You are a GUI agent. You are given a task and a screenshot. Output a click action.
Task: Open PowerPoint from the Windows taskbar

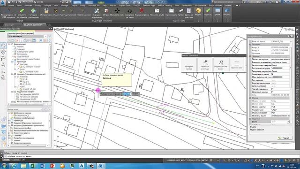click(52, 166)
